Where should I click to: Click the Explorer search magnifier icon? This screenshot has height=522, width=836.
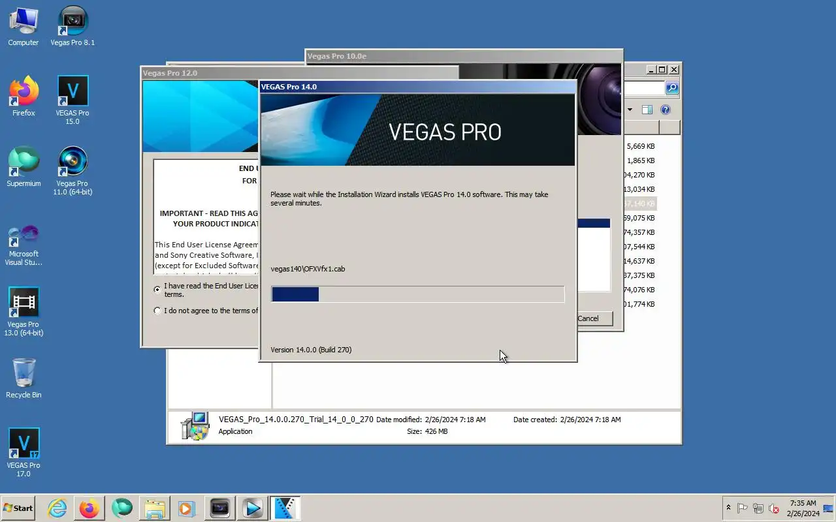point(672,88)
